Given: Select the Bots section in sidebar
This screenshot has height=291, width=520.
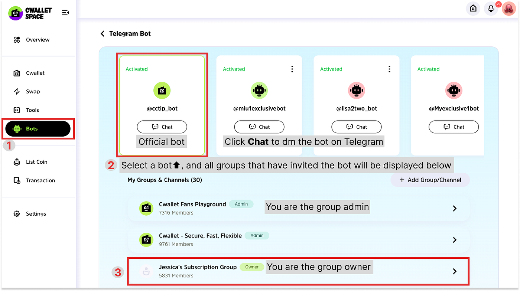Looking at the screenshot, I should point(37,128).
